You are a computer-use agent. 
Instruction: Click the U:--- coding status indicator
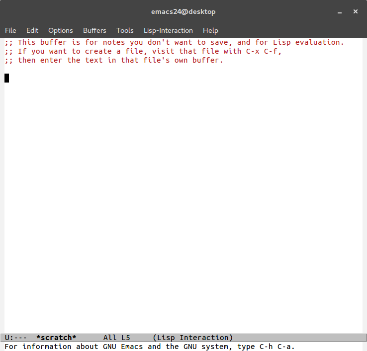tap(16, 338)
